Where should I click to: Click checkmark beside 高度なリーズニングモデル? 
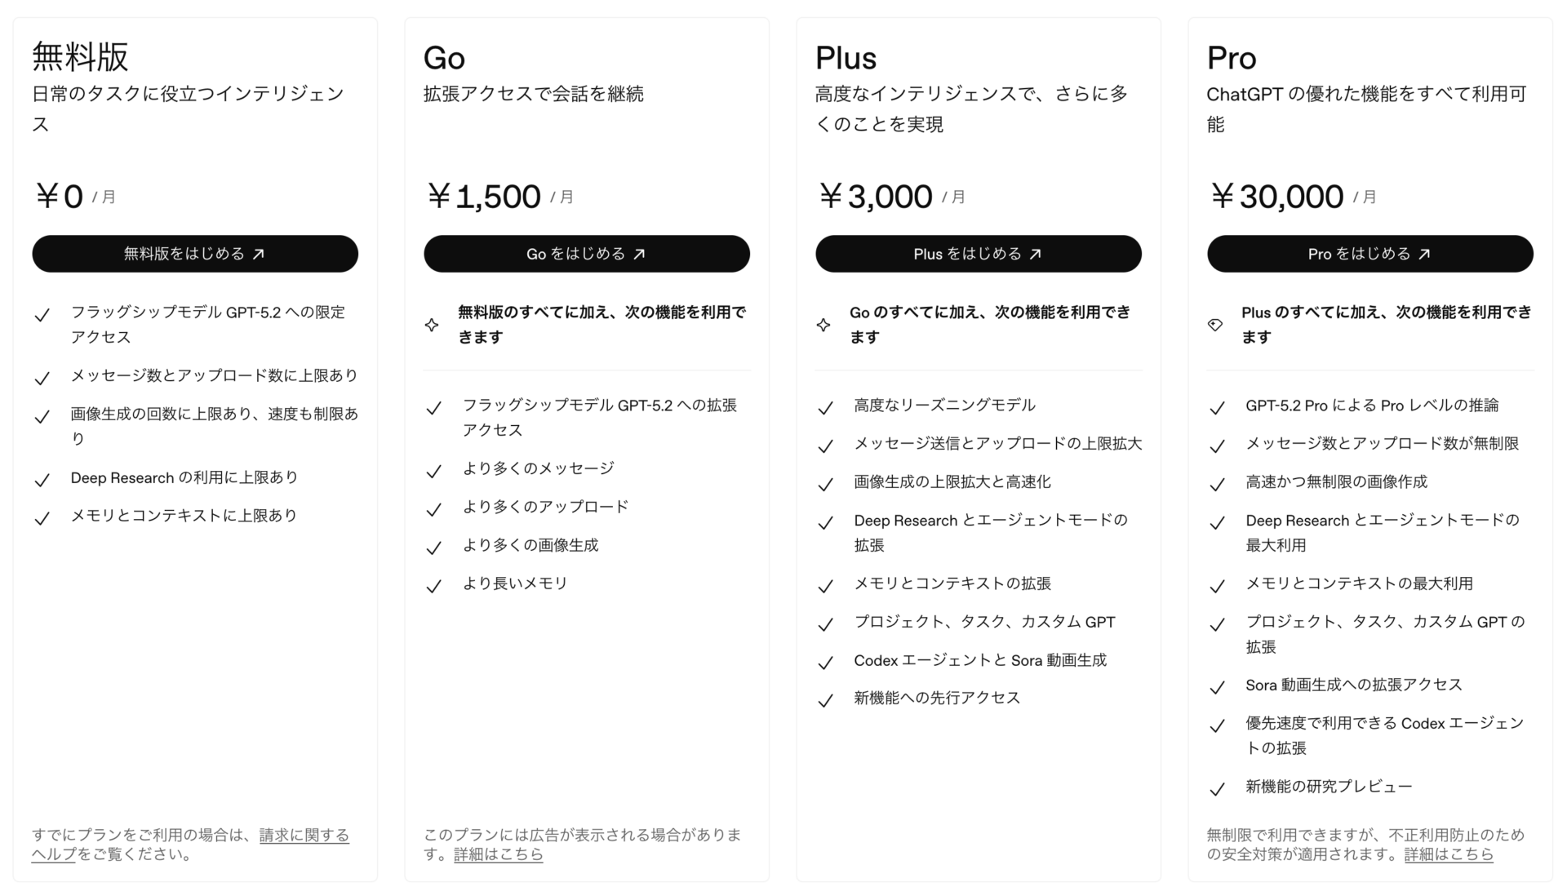(826, 407)
